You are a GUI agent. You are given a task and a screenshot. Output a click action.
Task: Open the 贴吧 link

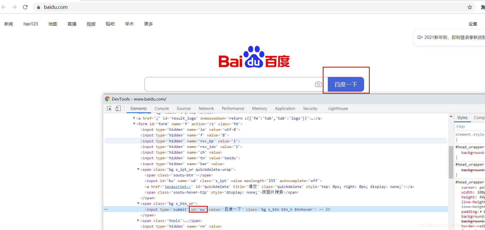(x=110, y=24)
